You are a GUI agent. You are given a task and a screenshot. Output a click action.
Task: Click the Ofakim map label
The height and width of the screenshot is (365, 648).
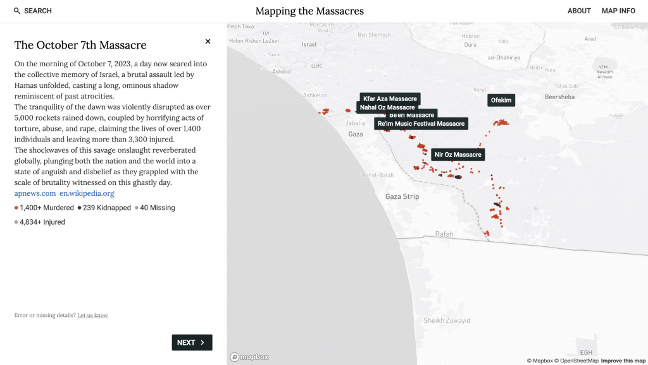[501, 100]
